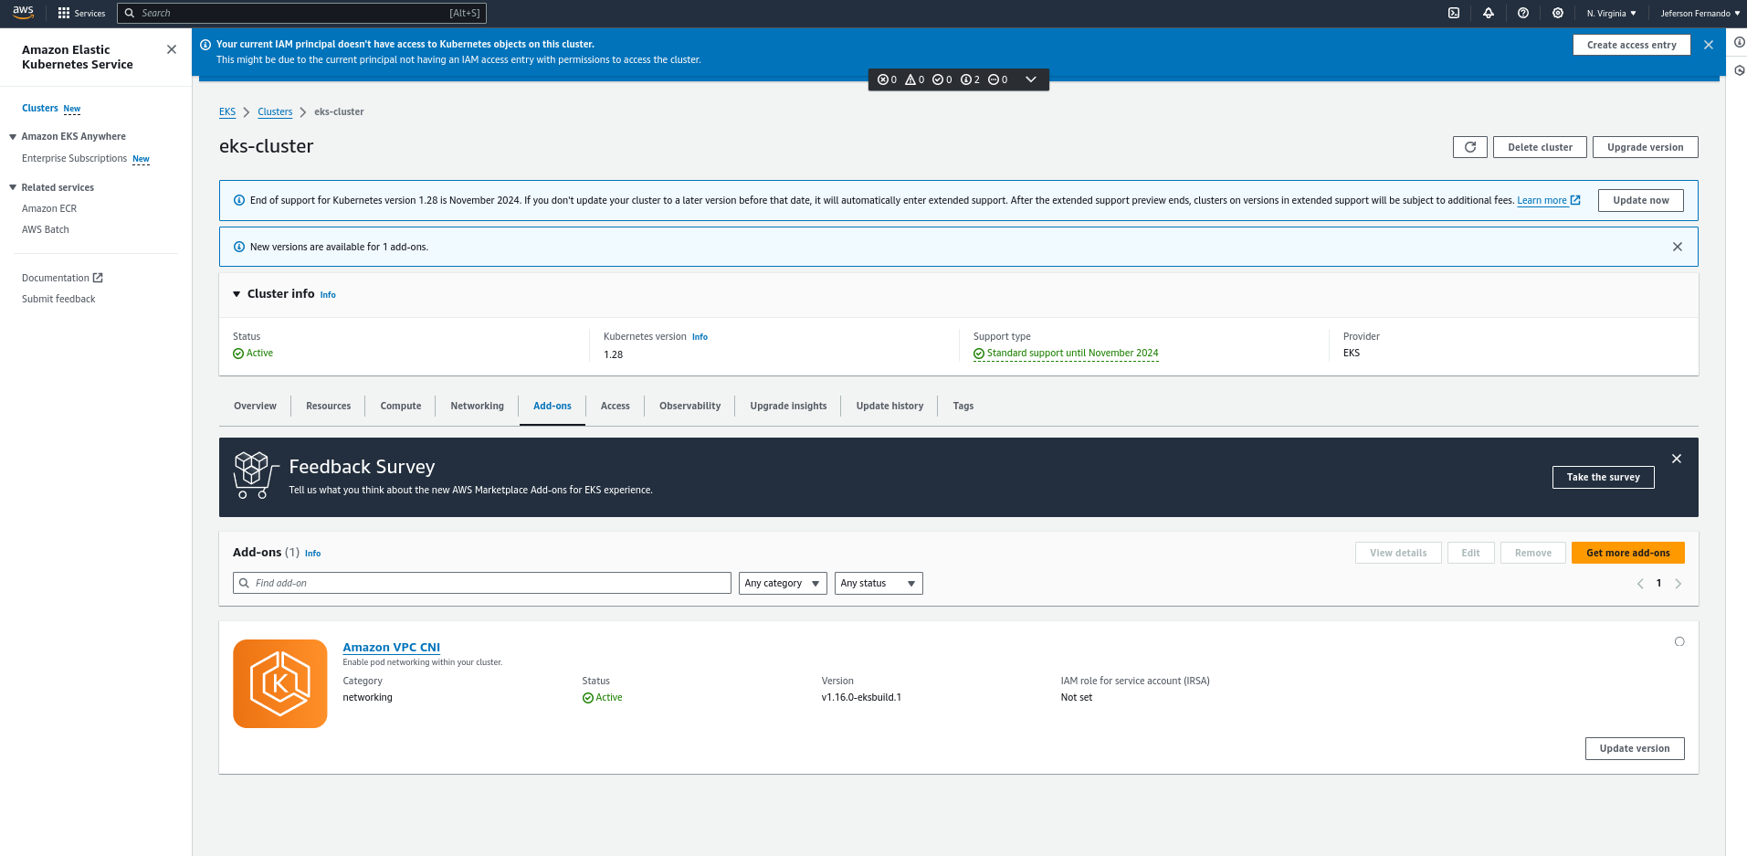
Task: Click the pending count indicator showing 2
Action: coord(970,79)
